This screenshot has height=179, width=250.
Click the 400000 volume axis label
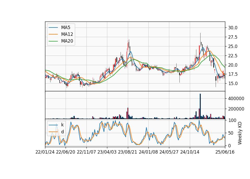click(x=236, y=99)
